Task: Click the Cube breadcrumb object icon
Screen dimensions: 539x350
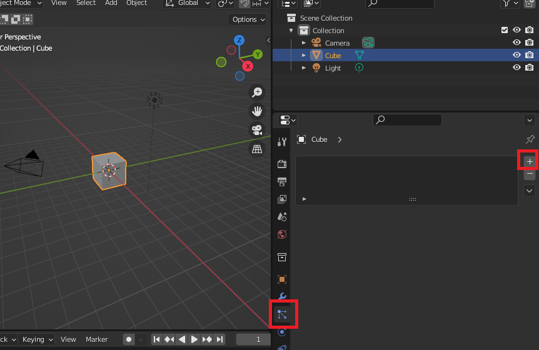Action: (301, 139)
